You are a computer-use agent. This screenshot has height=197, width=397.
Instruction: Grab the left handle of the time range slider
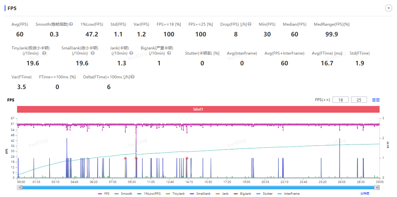click(x=20, y=188)
